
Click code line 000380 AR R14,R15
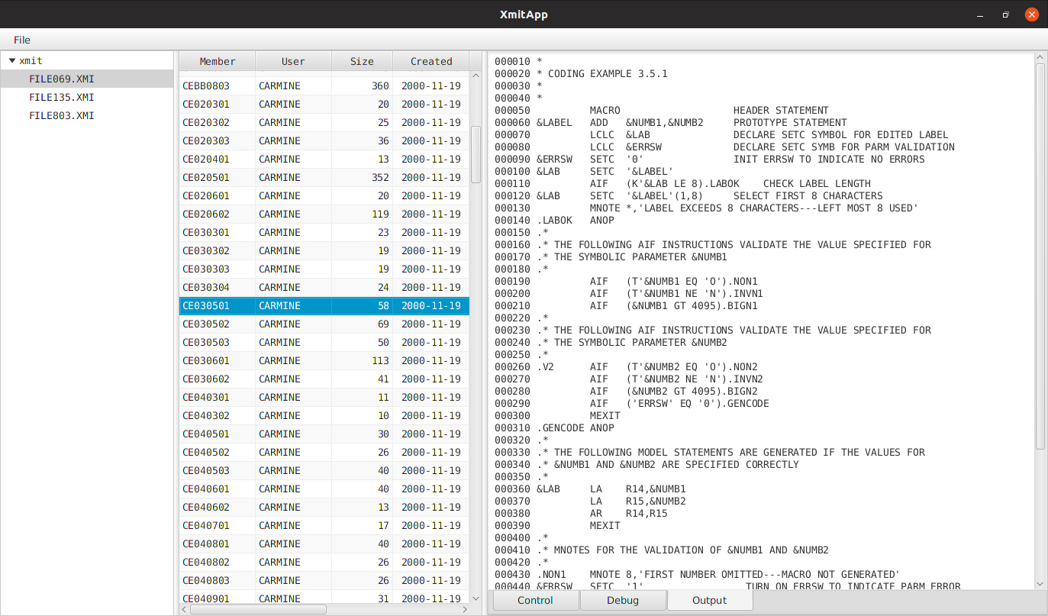581,513
